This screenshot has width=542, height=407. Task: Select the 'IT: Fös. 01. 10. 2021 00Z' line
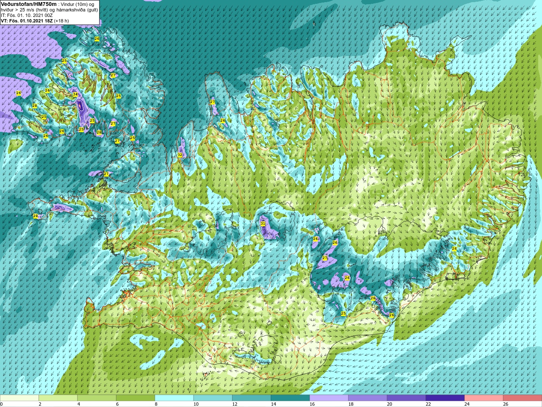pyautogui.click(x=27, y=15)
